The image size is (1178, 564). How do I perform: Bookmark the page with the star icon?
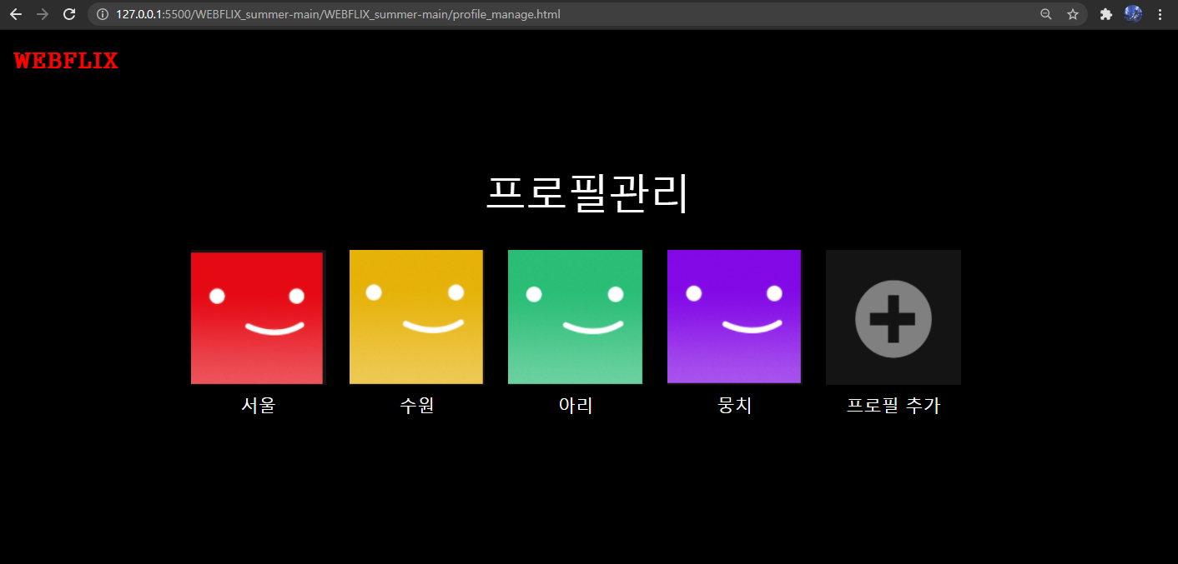click(1073, 14)
